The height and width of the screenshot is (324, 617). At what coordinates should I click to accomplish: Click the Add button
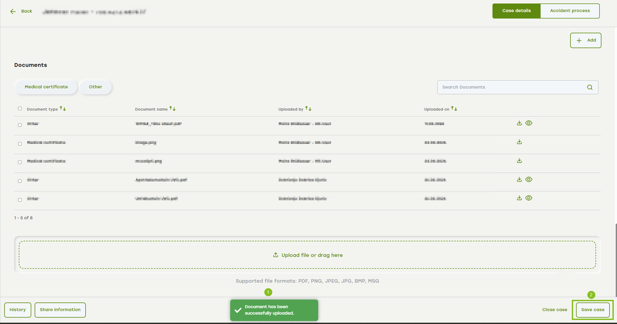pos(586,41)
